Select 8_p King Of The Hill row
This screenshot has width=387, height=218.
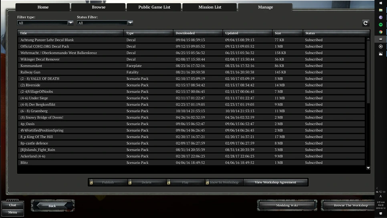[x=191, y=137]
